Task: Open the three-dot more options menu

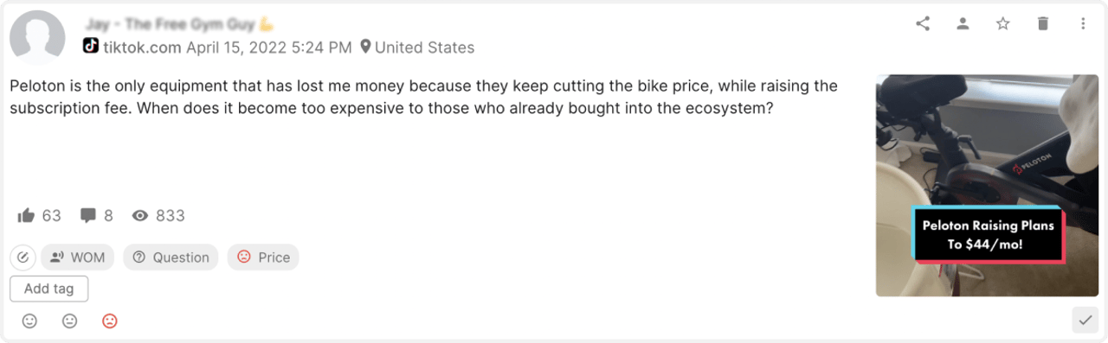Action: 1083,23
